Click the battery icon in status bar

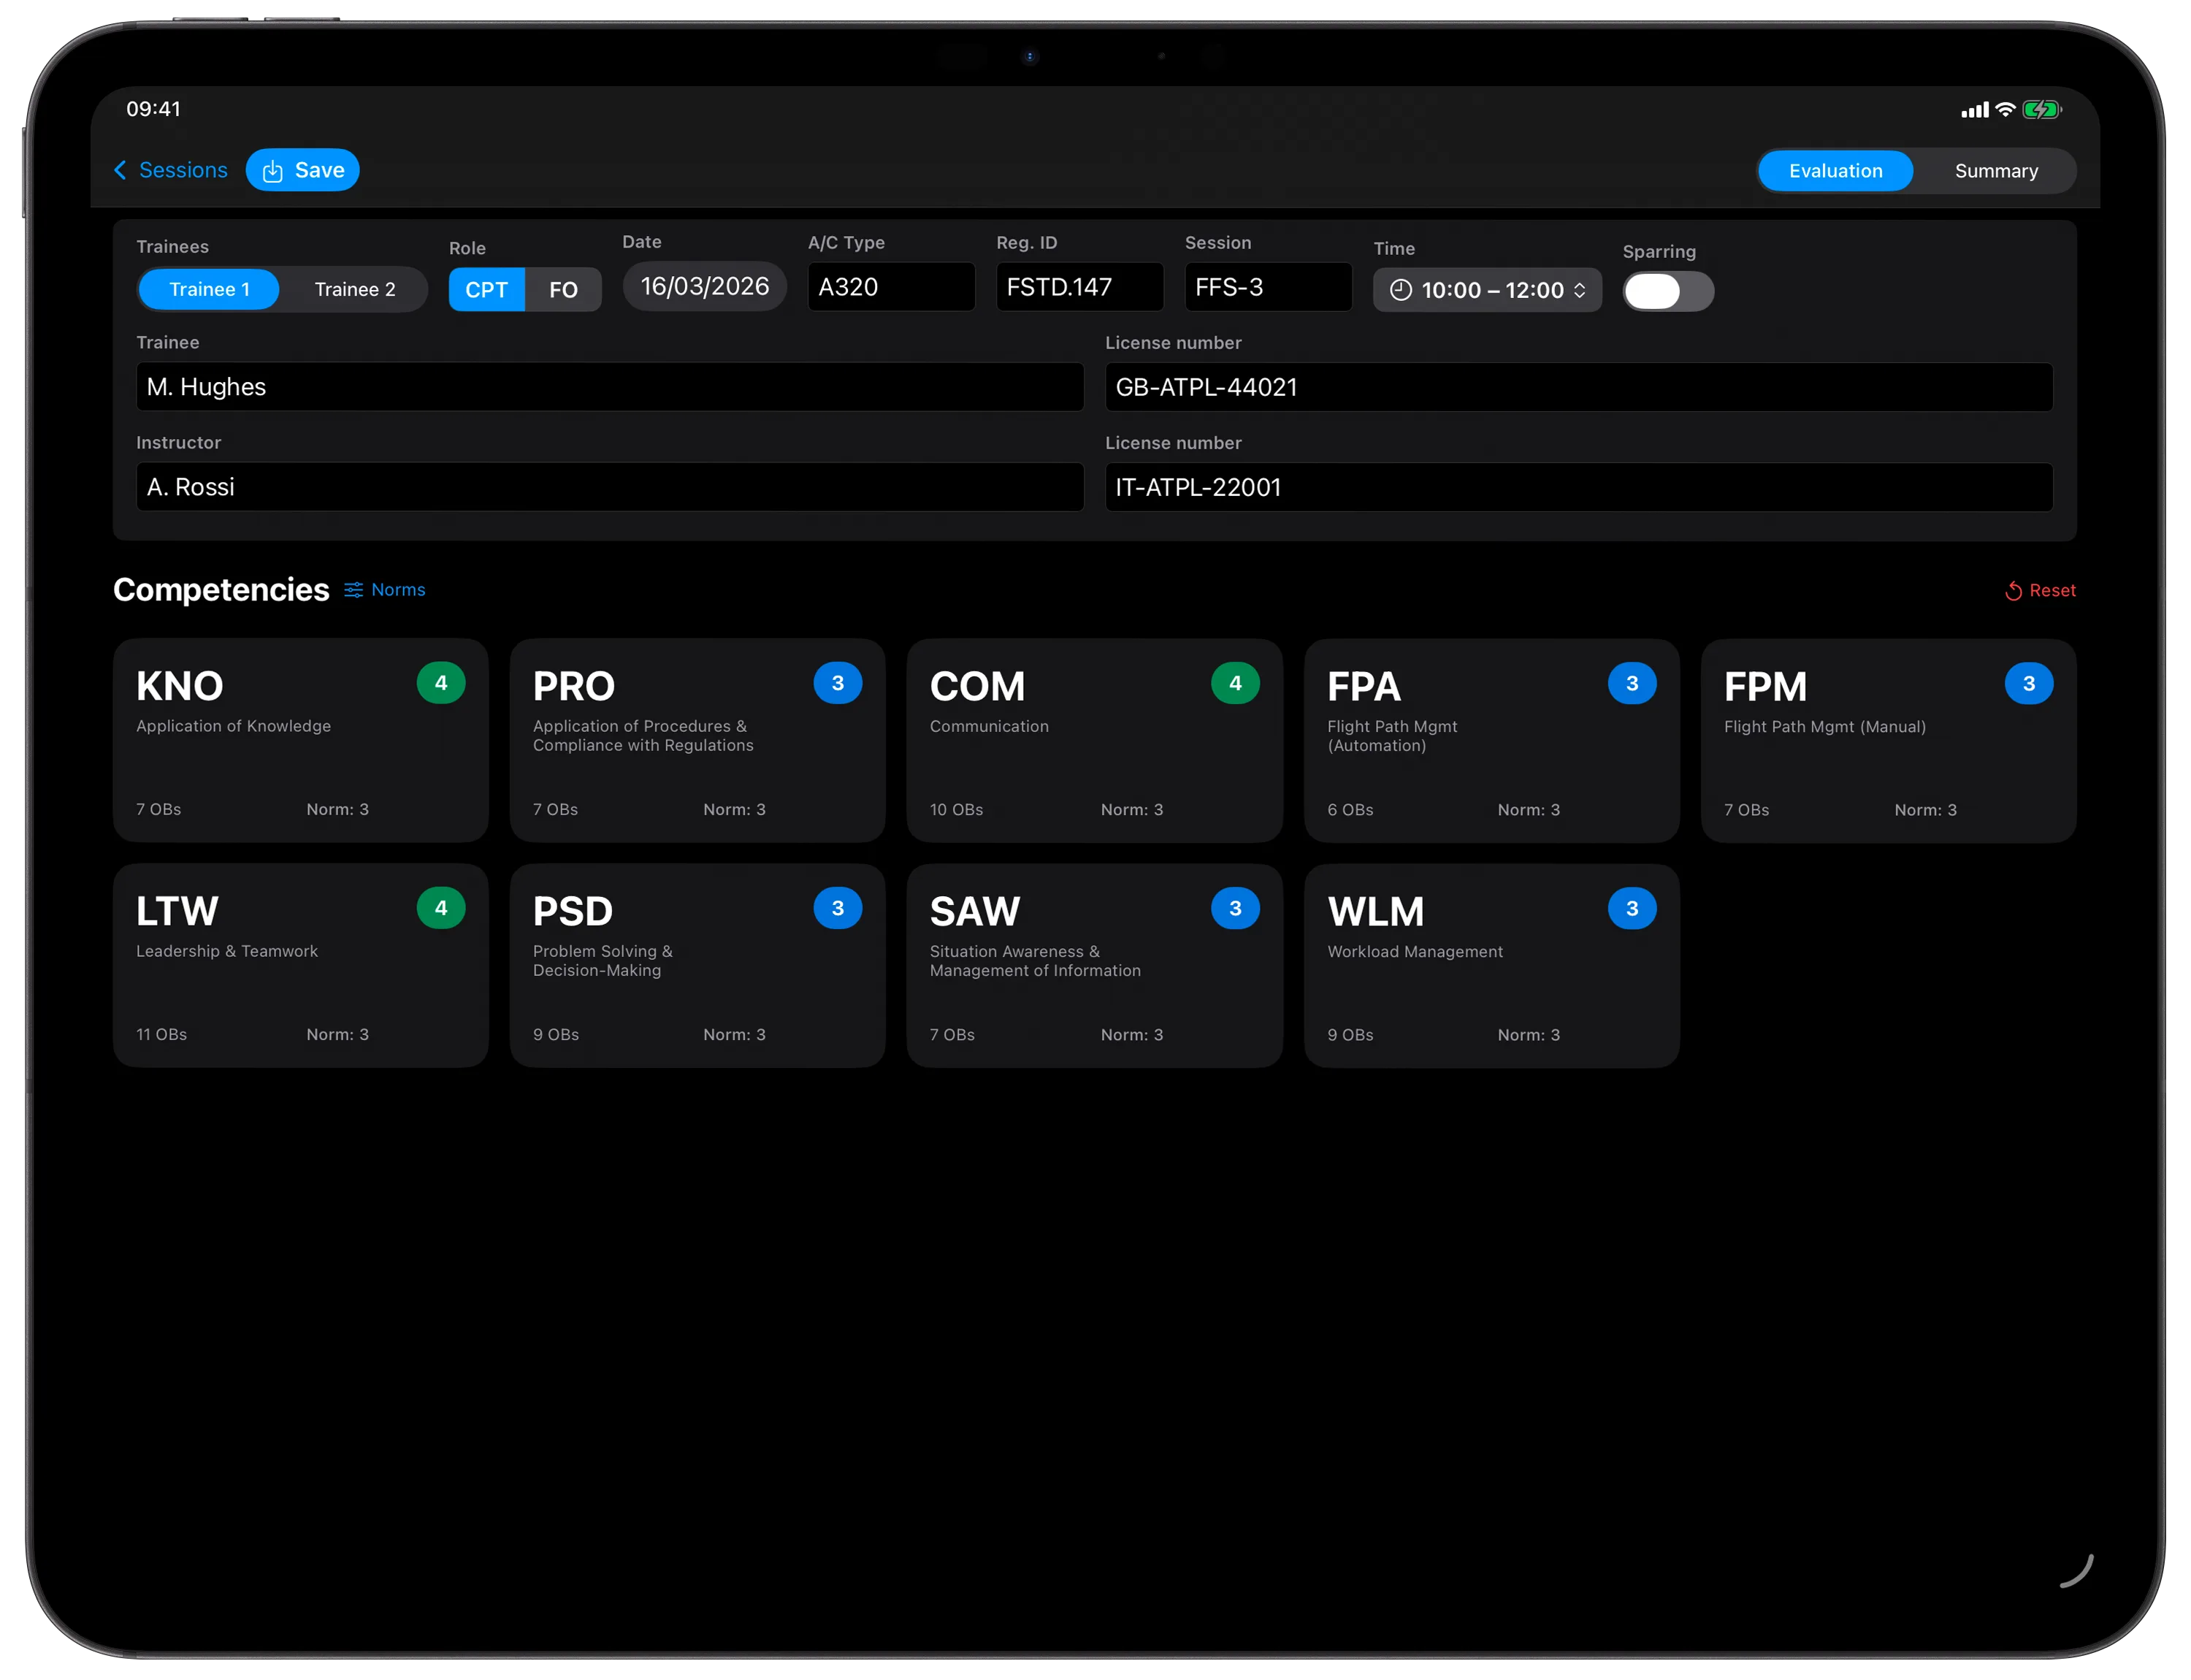click(x=2042, y=110)
